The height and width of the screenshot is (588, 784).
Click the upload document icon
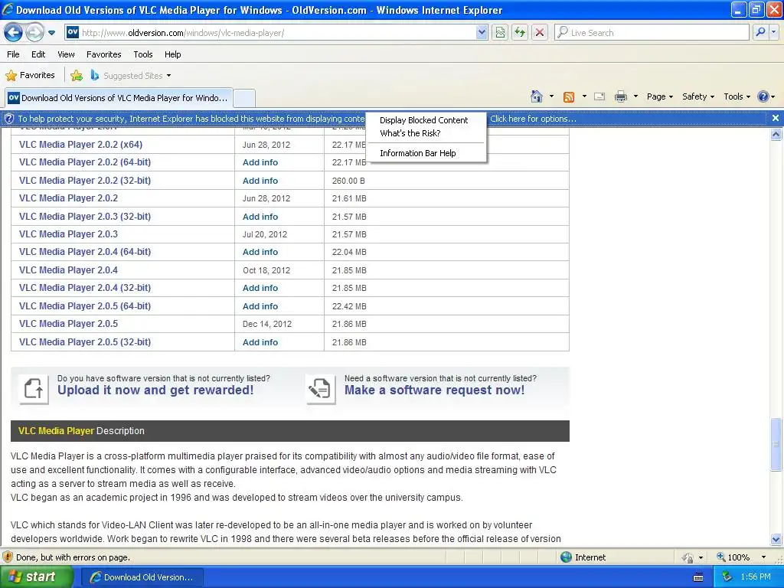pos(34,388)
